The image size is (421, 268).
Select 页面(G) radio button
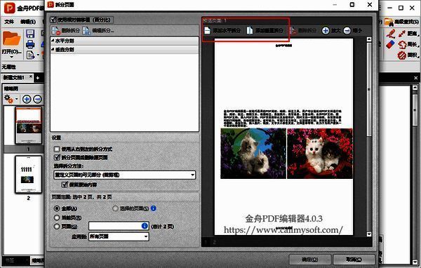click(x=57, y=227)
